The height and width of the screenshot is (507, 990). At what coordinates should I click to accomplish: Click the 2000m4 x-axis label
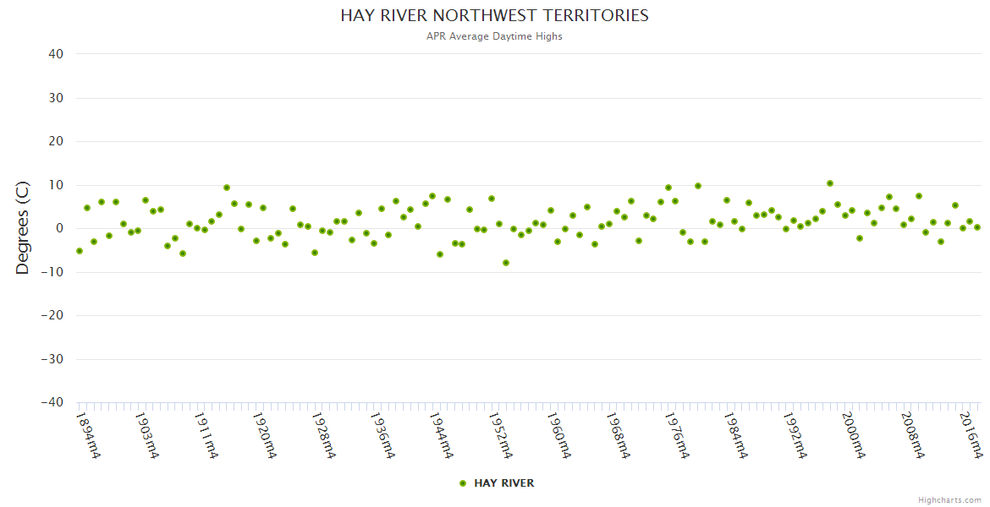click(855, 435)
